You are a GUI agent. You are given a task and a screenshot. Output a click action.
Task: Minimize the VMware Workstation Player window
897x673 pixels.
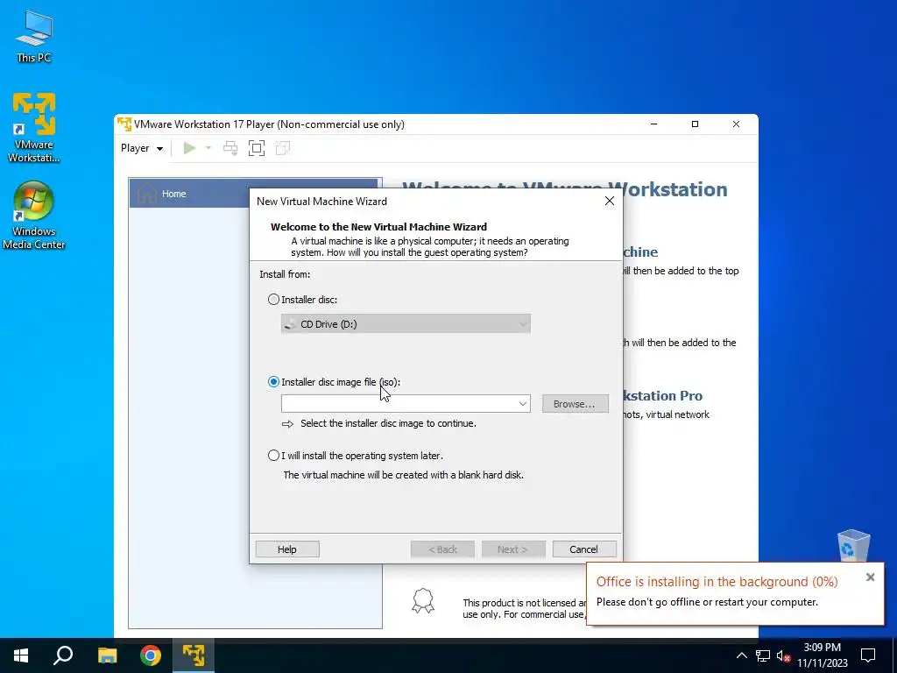[x=653, y=124]
